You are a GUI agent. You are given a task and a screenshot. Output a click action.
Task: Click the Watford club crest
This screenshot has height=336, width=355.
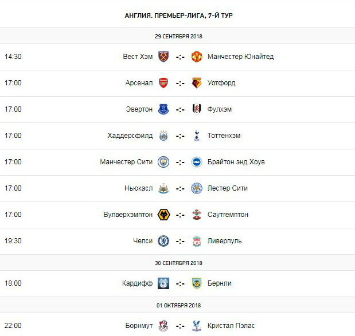coord(197,83)
